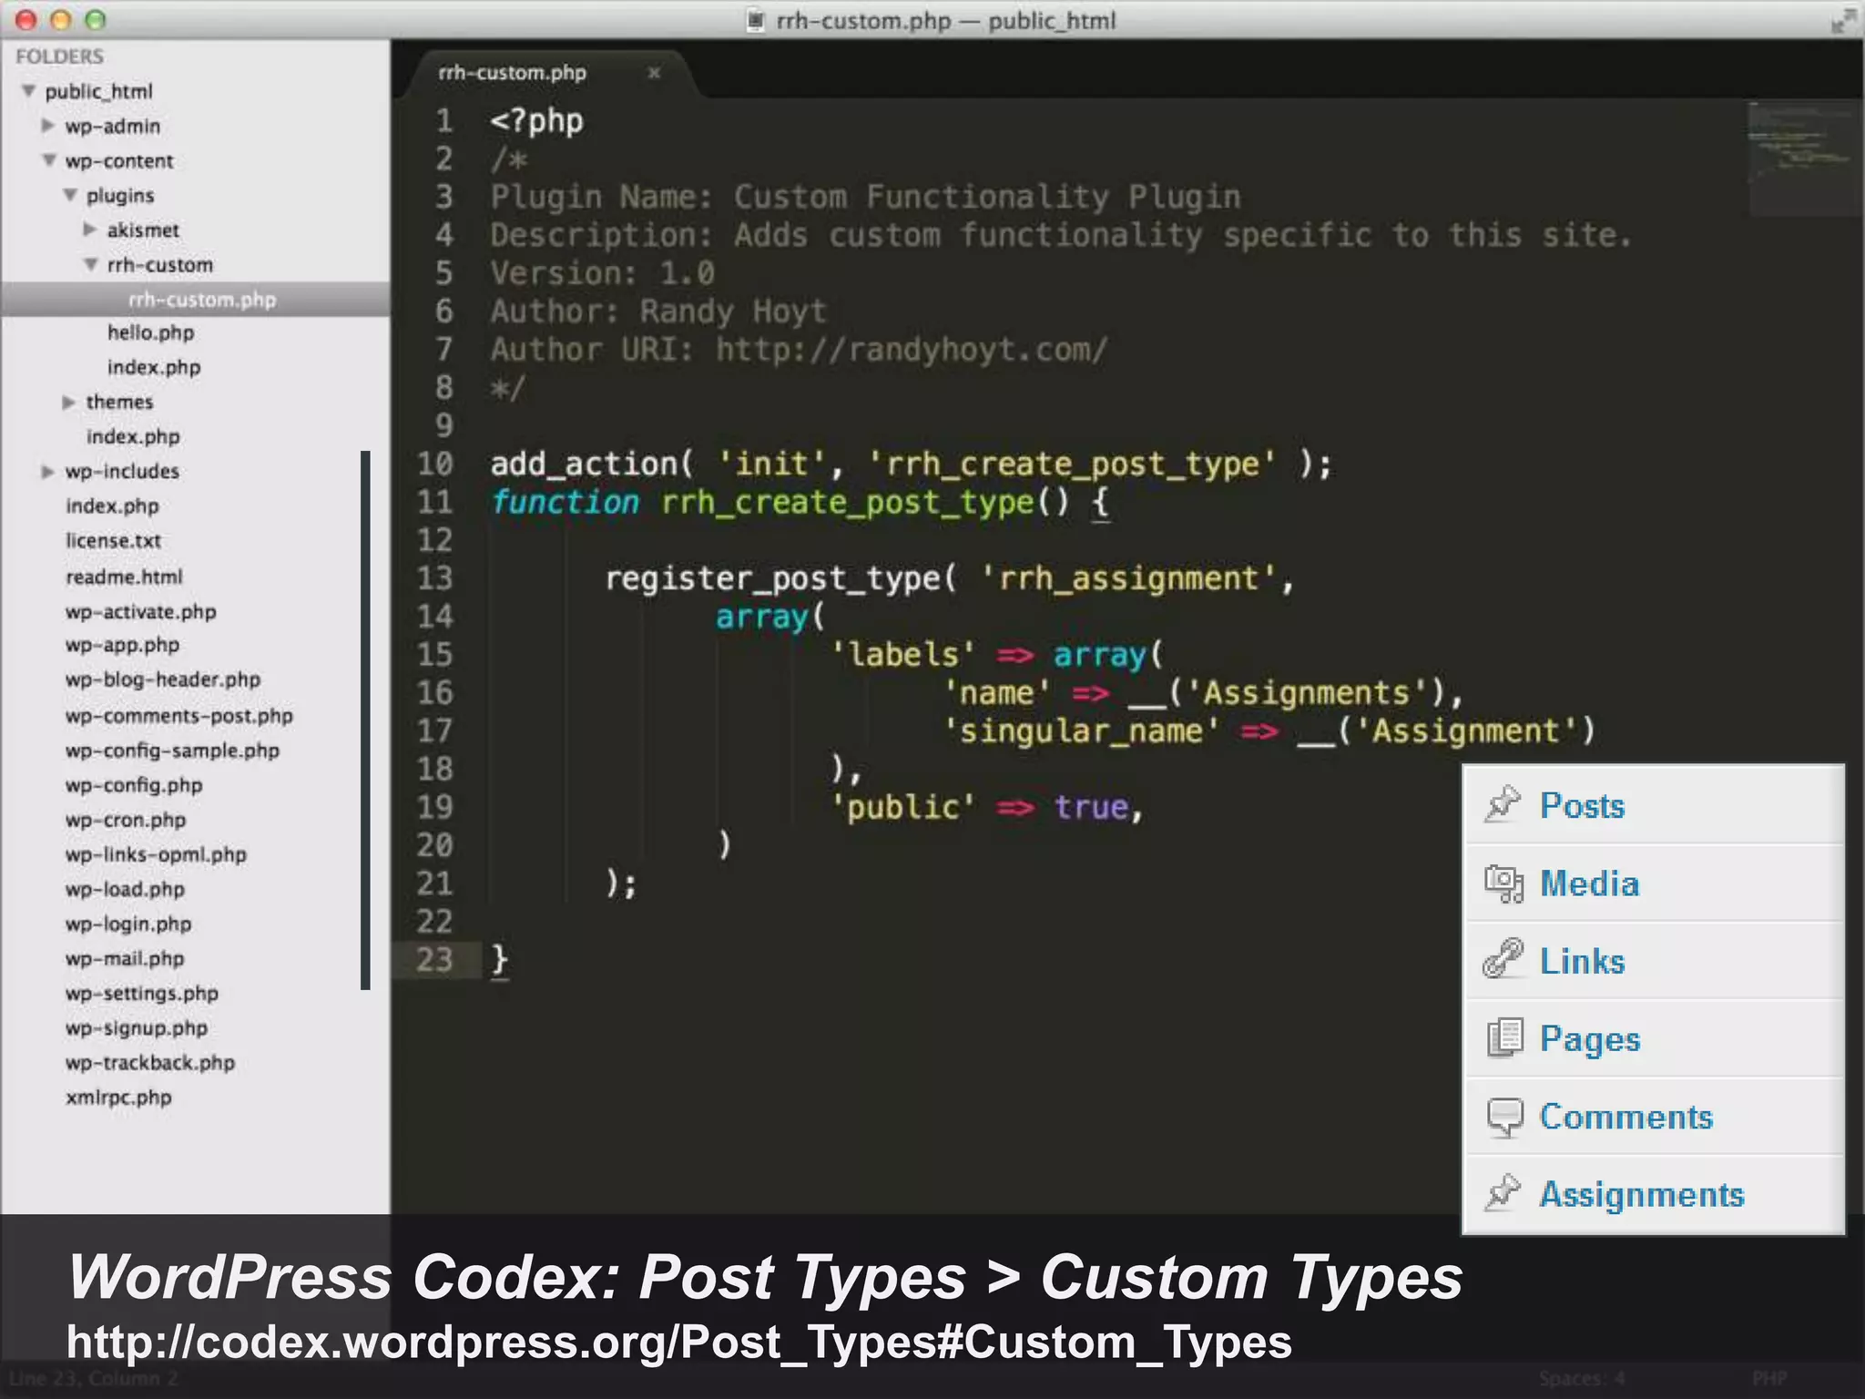Open wp-config.php in the sidebar
The height and width of the screenshot is (1399, 1865).
coord(134,785)
